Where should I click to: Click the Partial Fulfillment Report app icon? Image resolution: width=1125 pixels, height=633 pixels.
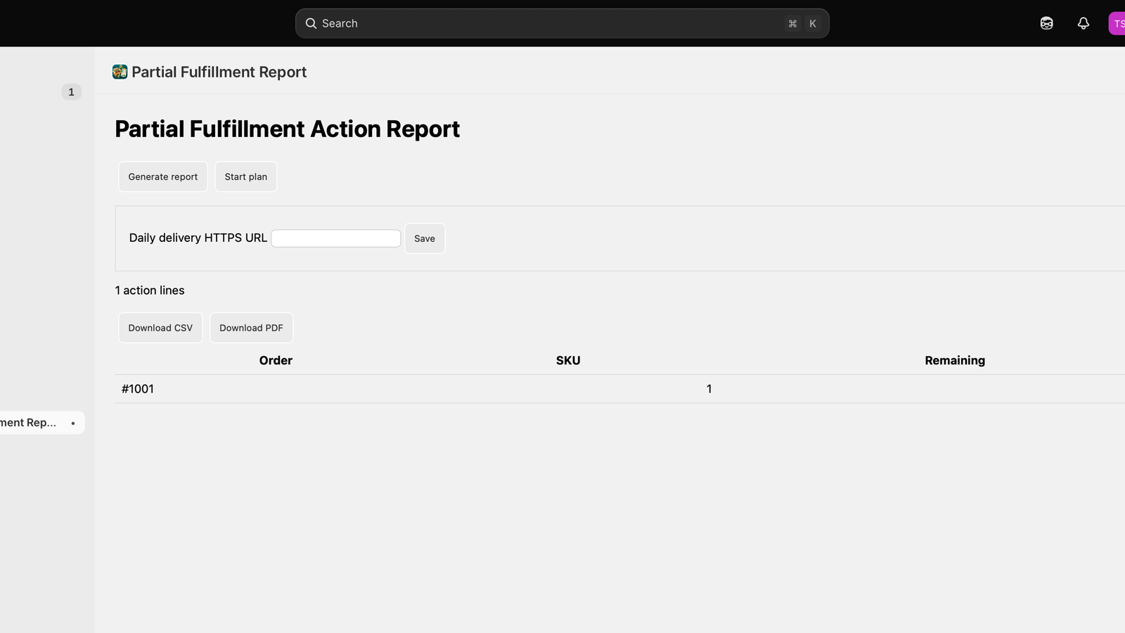tap(120, 72)
